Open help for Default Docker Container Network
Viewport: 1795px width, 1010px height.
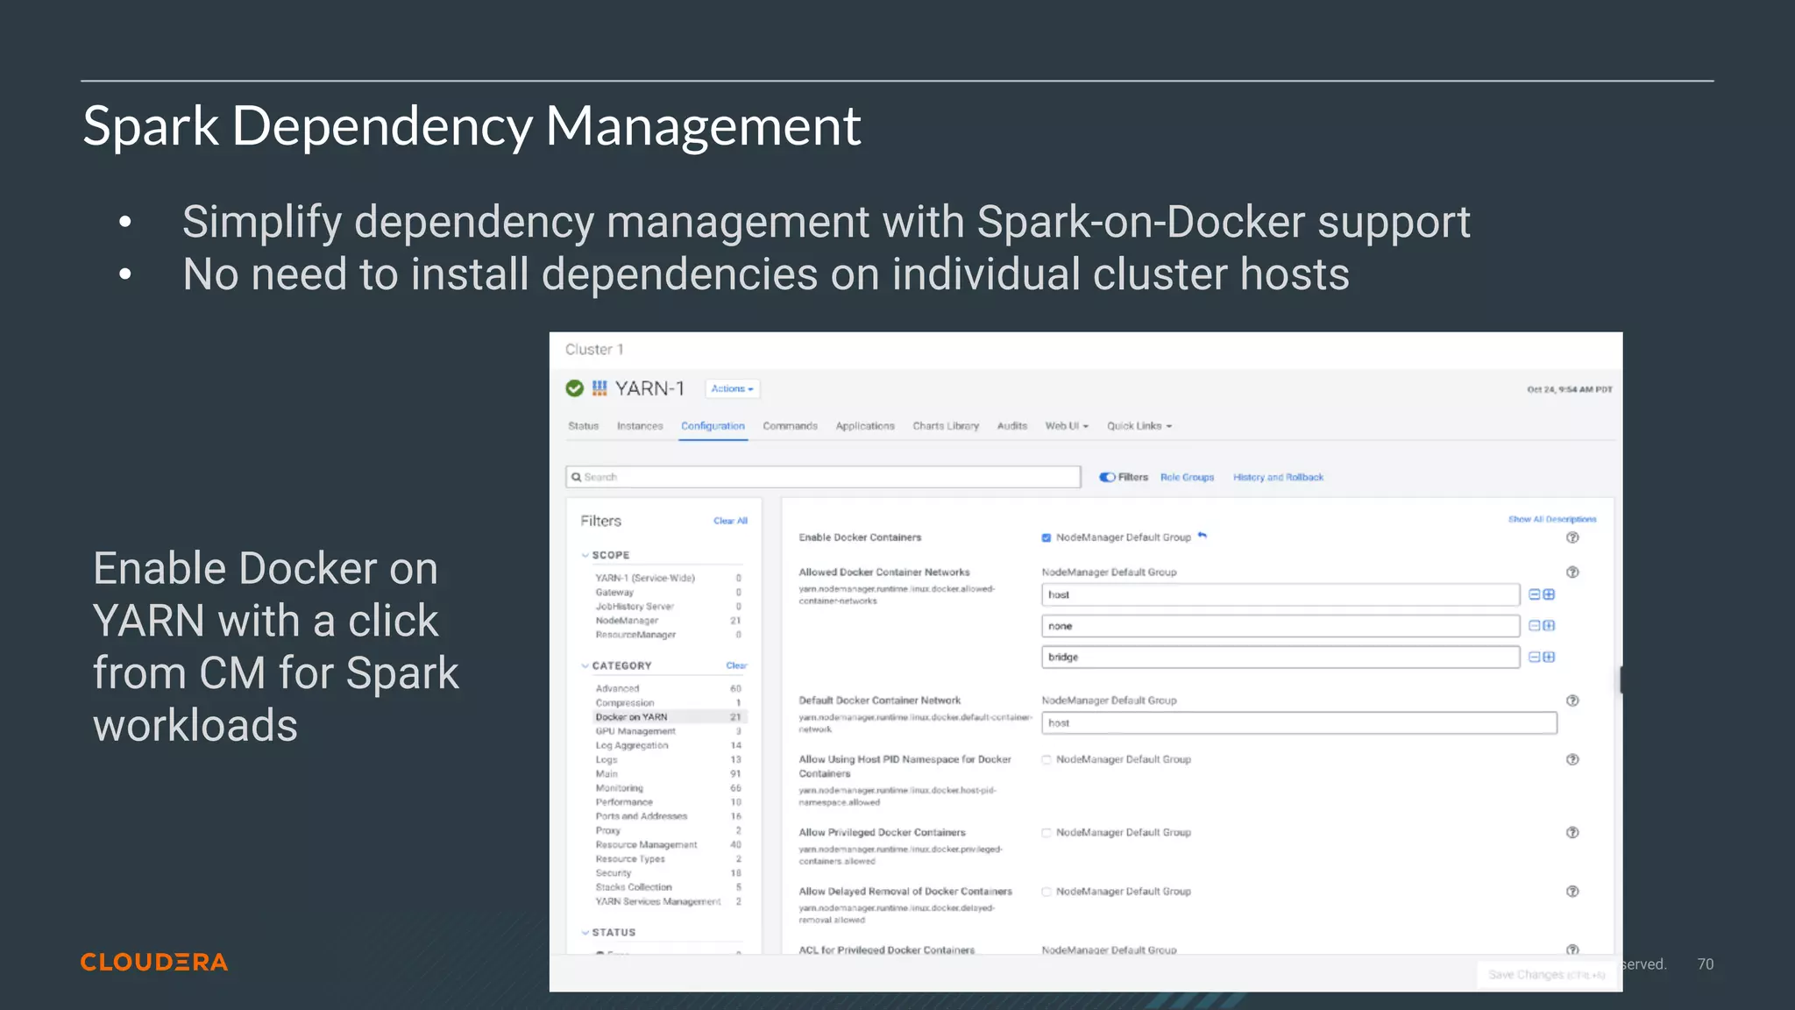(x=1572, y=701)
